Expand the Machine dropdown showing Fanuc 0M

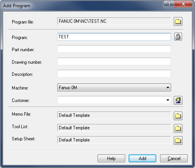114,88
